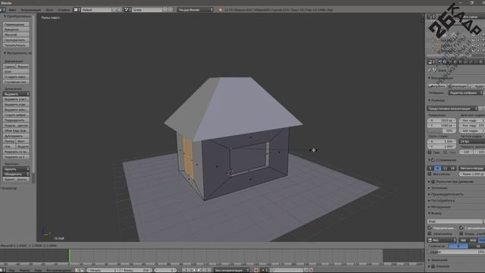Expand the Постобработка panel

pyautogui.click(x=443, y=200)
